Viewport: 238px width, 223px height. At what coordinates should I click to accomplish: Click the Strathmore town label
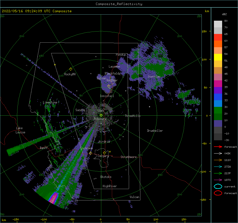pos(129,157)
